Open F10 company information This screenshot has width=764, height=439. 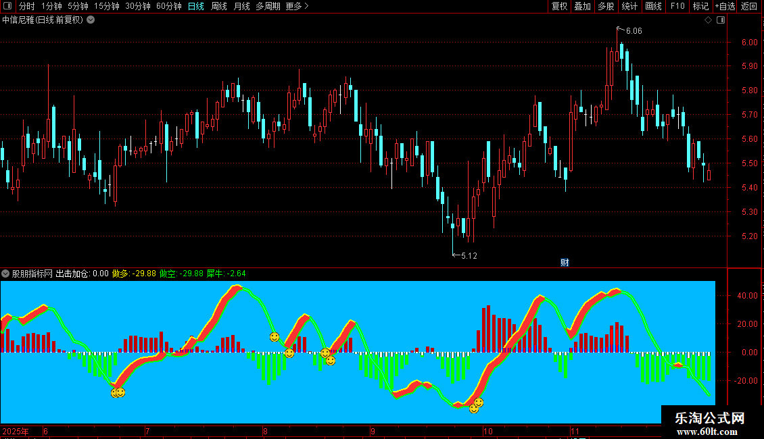[x=677, y=6]
